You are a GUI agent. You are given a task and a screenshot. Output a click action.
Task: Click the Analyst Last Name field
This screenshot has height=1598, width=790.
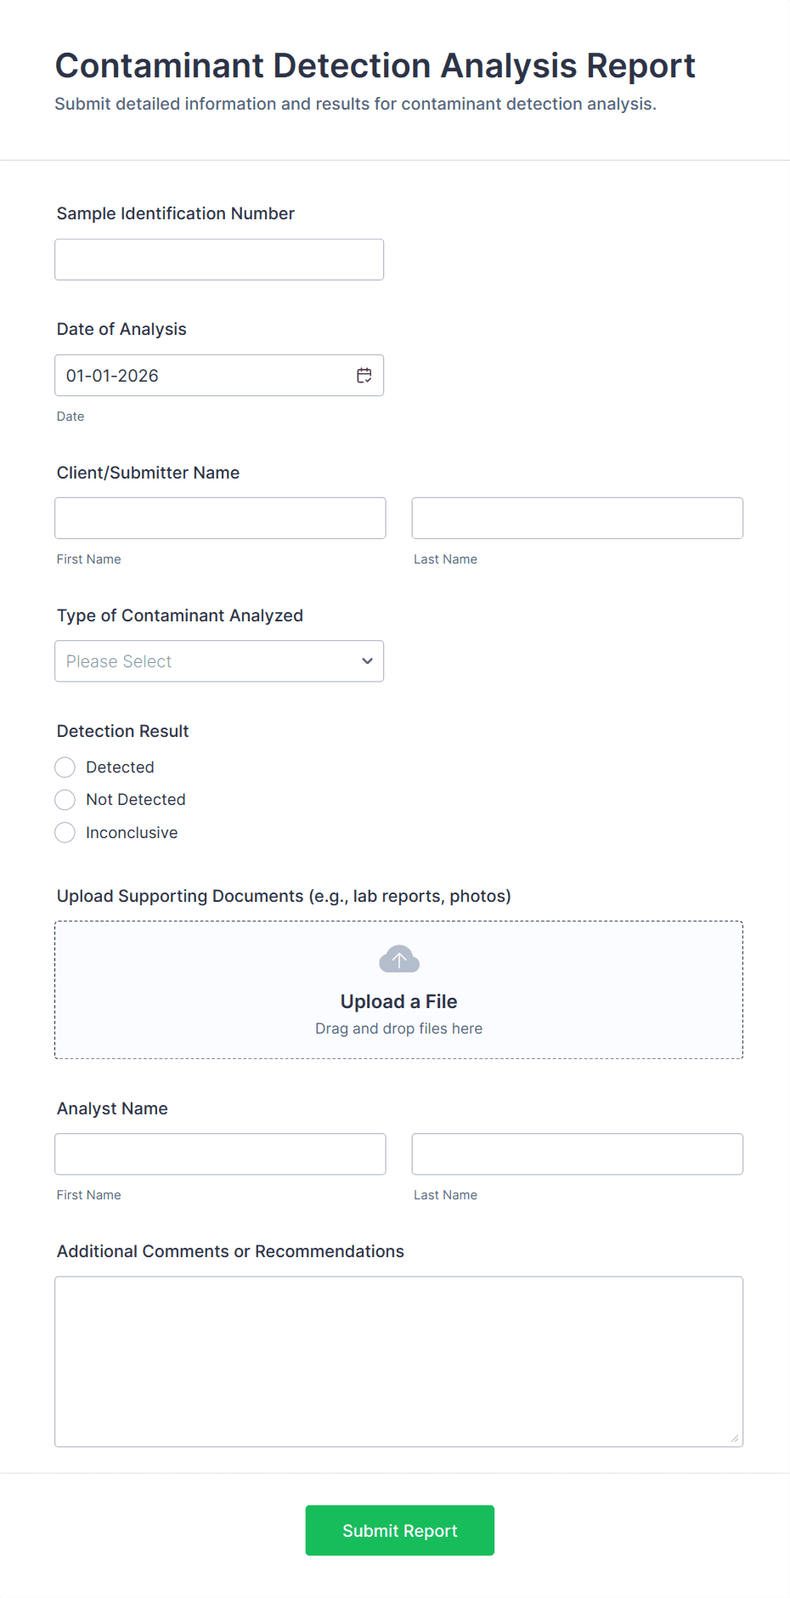coord(577,1154)
